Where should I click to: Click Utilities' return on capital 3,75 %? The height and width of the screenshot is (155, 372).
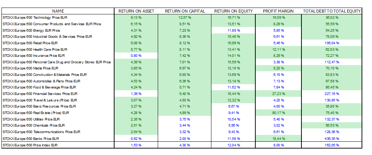click(185, 119)
